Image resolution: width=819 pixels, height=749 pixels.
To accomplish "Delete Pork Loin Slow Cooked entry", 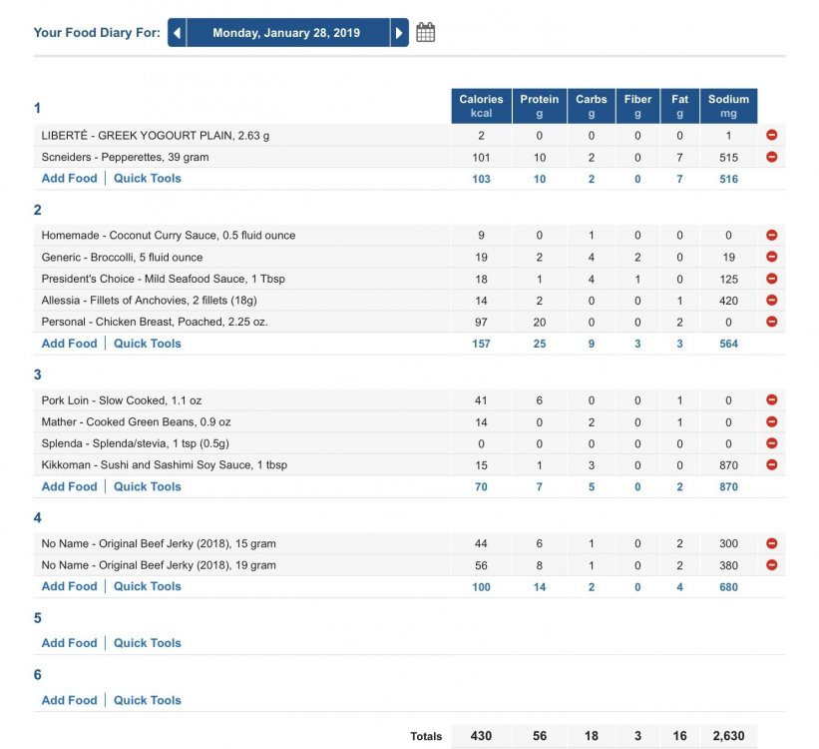I will click(x=771, y=400).
